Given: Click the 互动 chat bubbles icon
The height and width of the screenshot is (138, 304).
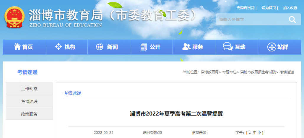Looking at the screenshot, I should 228,47.
